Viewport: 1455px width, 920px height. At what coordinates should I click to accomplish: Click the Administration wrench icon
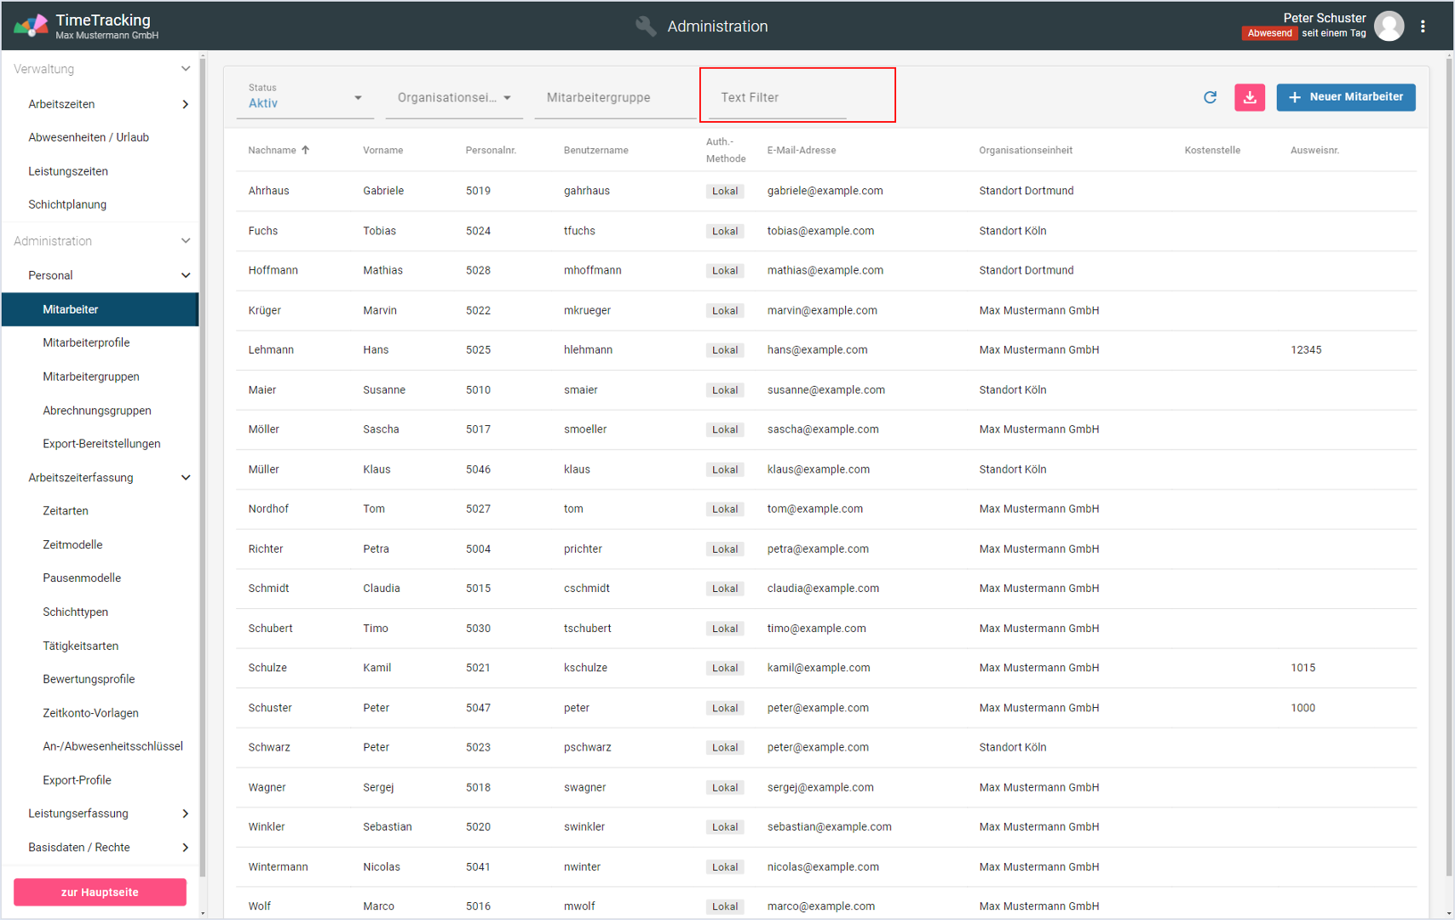pos(646,26)
